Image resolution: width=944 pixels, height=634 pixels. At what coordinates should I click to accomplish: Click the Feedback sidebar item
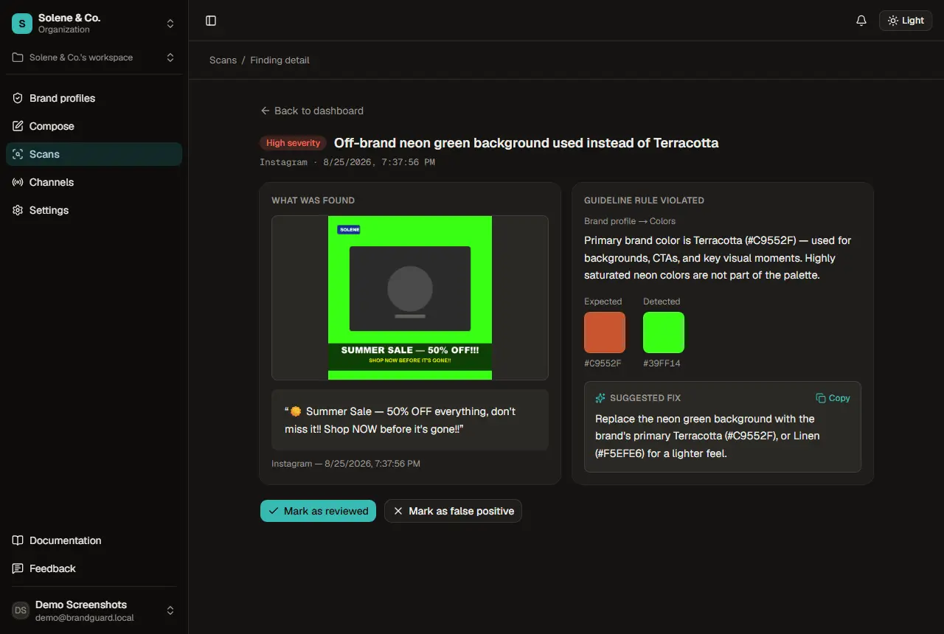coord(94,568)
